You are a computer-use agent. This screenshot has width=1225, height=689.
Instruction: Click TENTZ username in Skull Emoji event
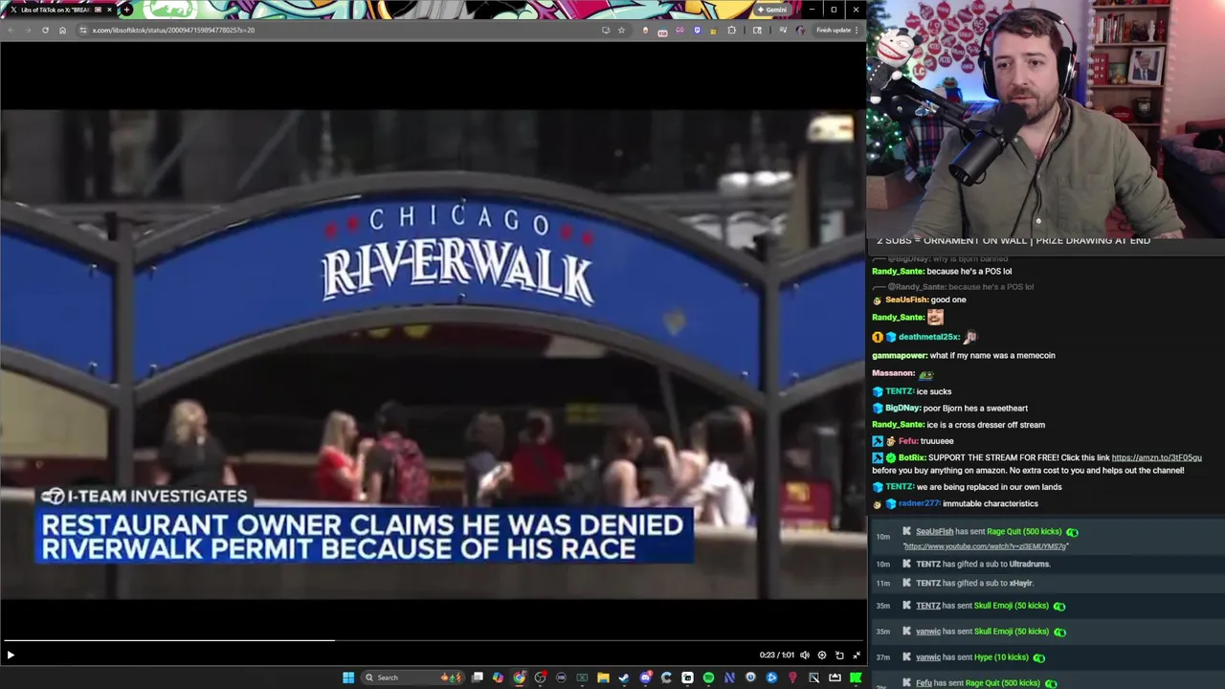(x=928, y=606)
